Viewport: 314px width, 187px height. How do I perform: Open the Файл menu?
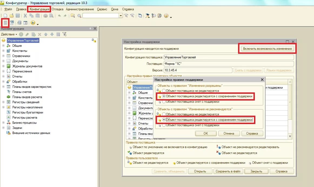(8, 9)
